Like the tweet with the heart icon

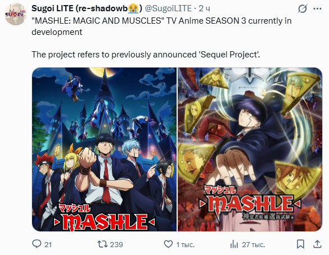click(168, 244)
